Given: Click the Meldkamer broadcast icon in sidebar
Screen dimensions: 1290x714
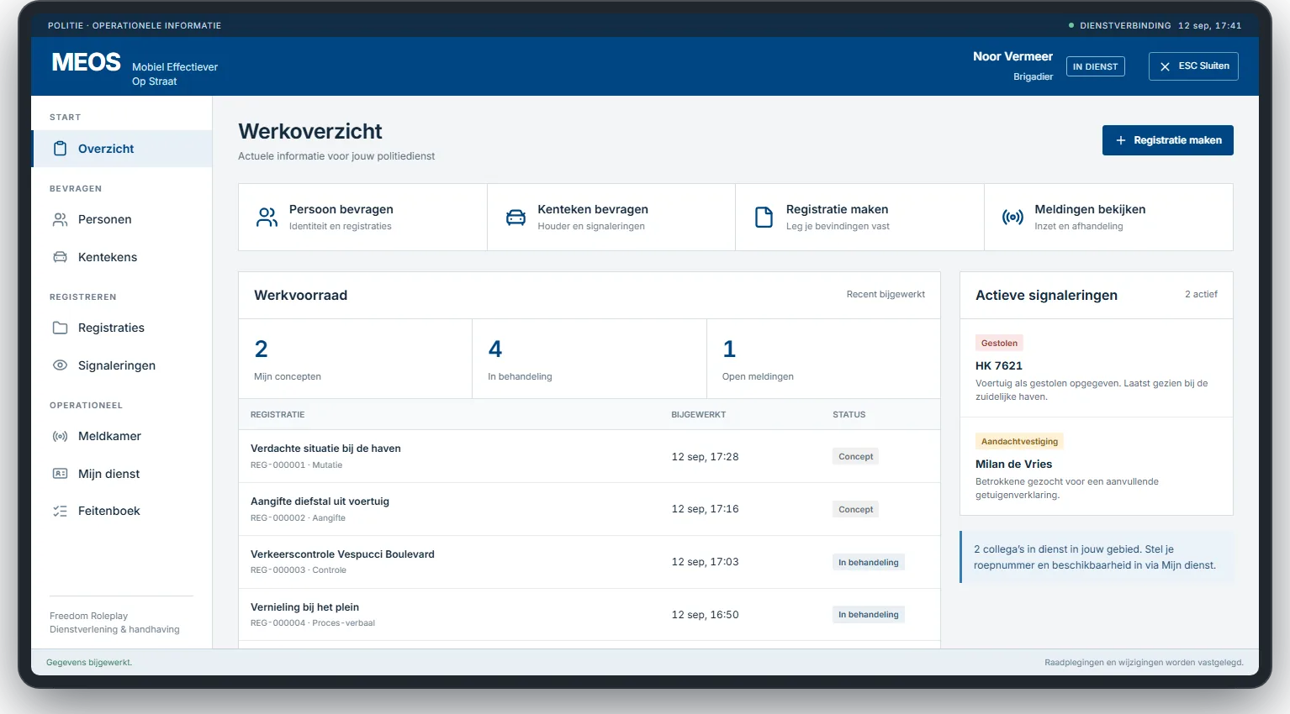Looking at the screenshot, I should pos(60,436).
